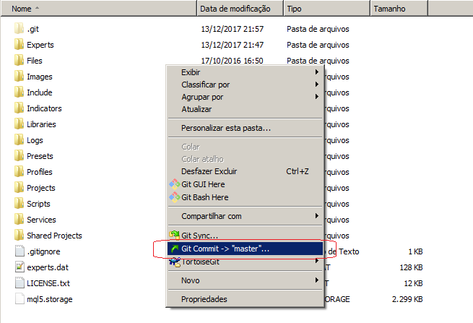The width and height of the screenshot is (473, 323).
Task: Expand the TortoiseGit submenu arrow
Action: (316, 261)
